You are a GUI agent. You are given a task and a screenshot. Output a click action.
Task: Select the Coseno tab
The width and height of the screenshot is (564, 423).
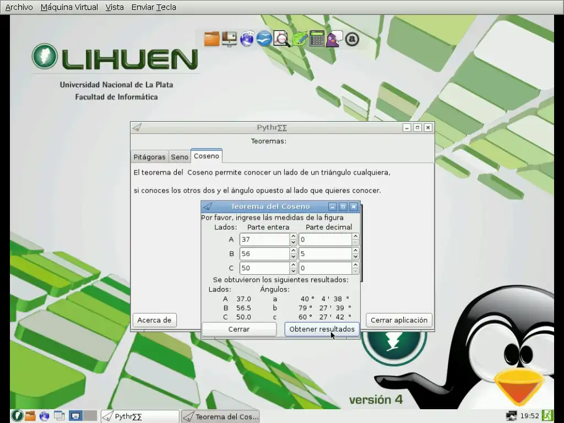click(207, 156)
